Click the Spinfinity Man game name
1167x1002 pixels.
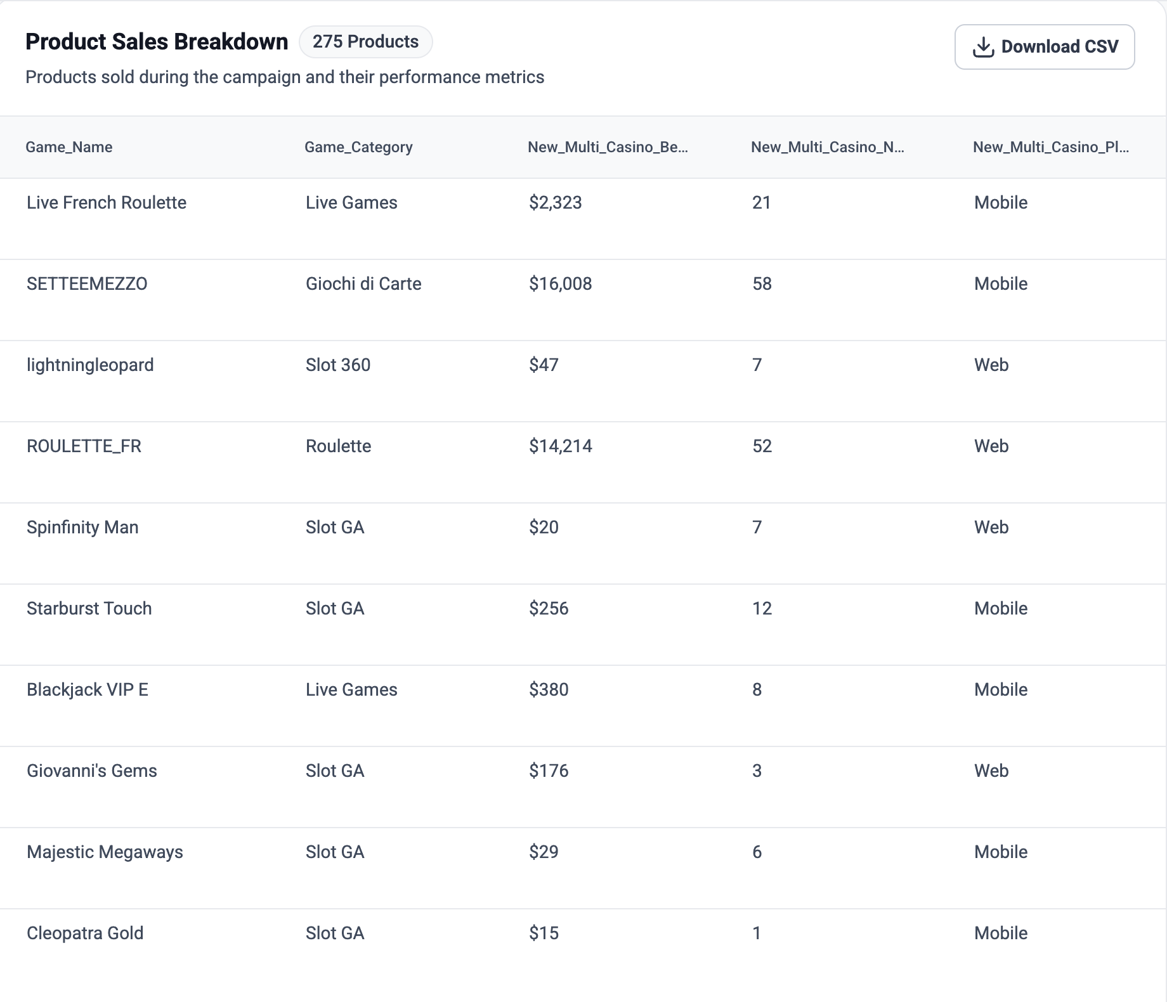click(82, 528)
